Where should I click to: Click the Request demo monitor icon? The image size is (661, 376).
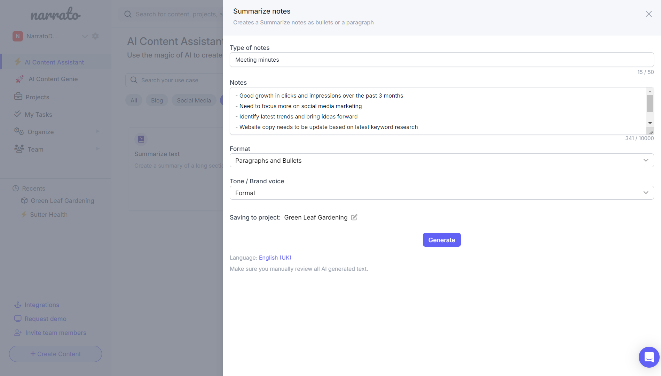[18, 319]
